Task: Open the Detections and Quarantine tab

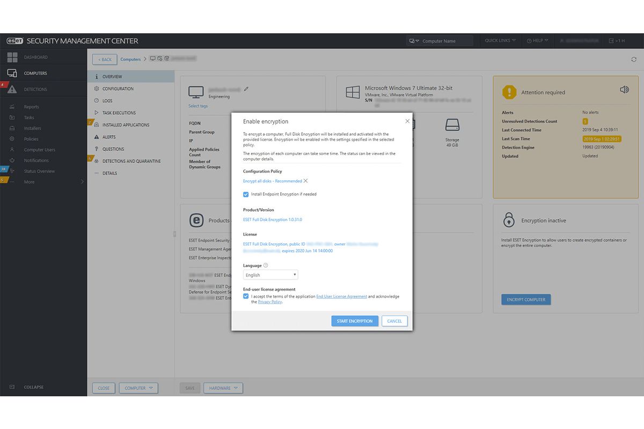Action: pos(131,161)
